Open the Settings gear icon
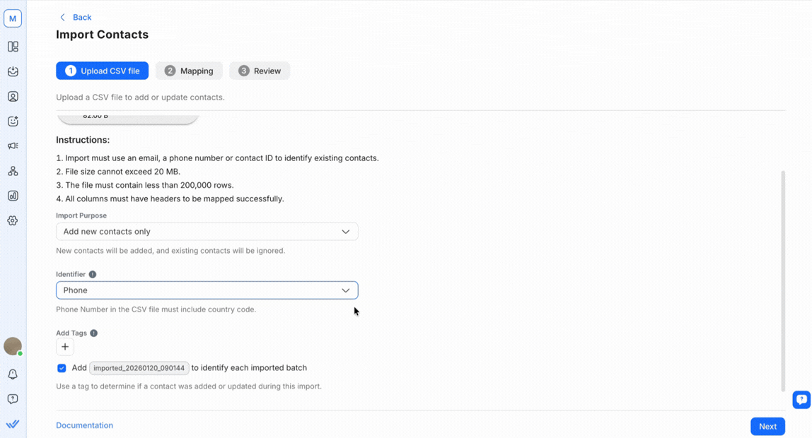 tap(13, 220)
